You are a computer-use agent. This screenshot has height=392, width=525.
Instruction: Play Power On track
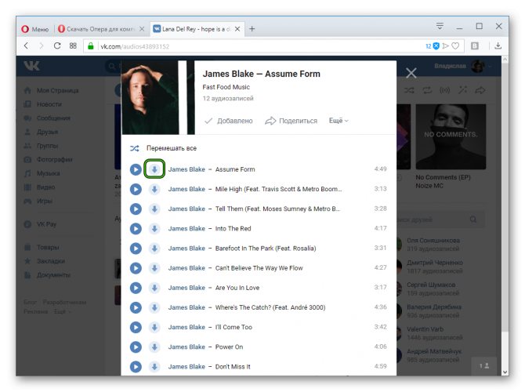pos(136,347)
